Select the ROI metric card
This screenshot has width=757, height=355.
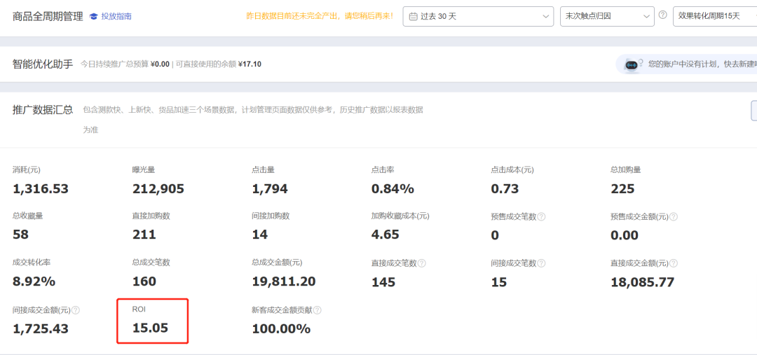[152, 321]
